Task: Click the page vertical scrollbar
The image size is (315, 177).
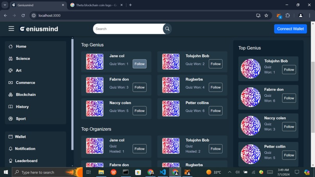Action: (313, 97)
